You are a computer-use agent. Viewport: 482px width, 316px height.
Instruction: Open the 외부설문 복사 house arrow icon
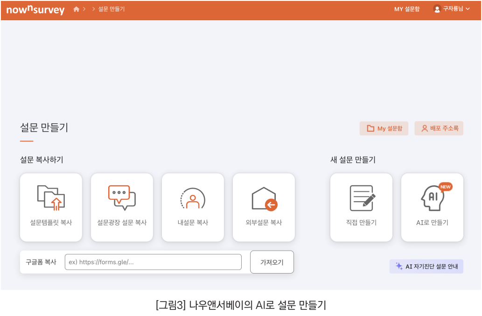point(265,199)
